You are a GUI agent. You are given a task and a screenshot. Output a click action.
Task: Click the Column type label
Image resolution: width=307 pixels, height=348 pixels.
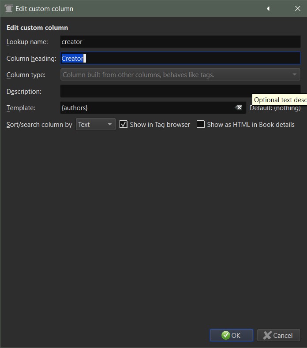(26, 75)
